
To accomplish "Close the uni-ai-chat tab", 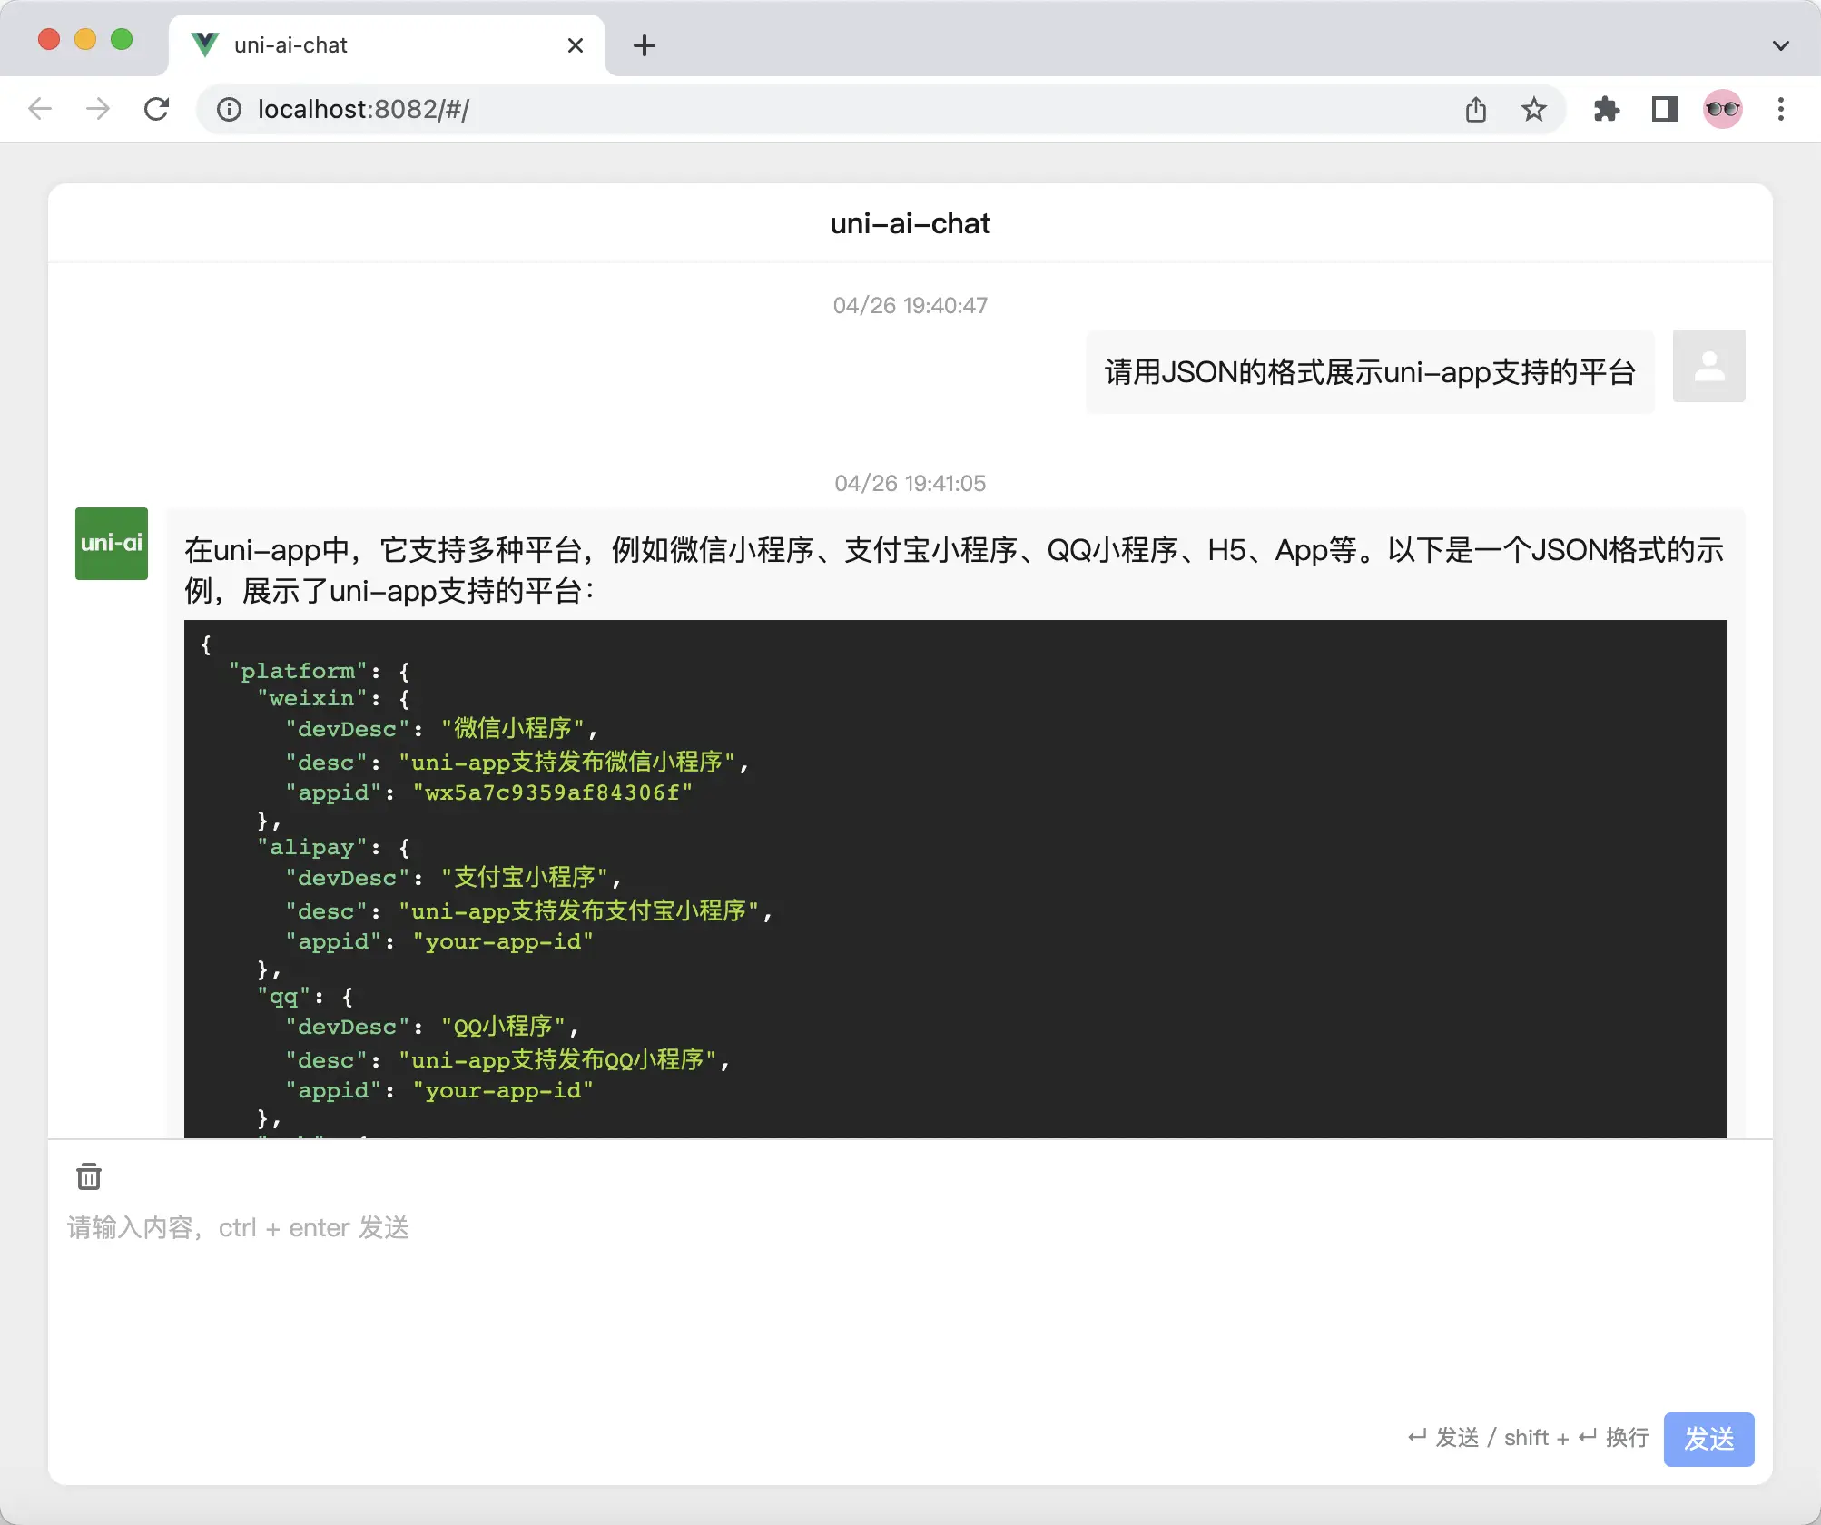I will click(576, 45).
